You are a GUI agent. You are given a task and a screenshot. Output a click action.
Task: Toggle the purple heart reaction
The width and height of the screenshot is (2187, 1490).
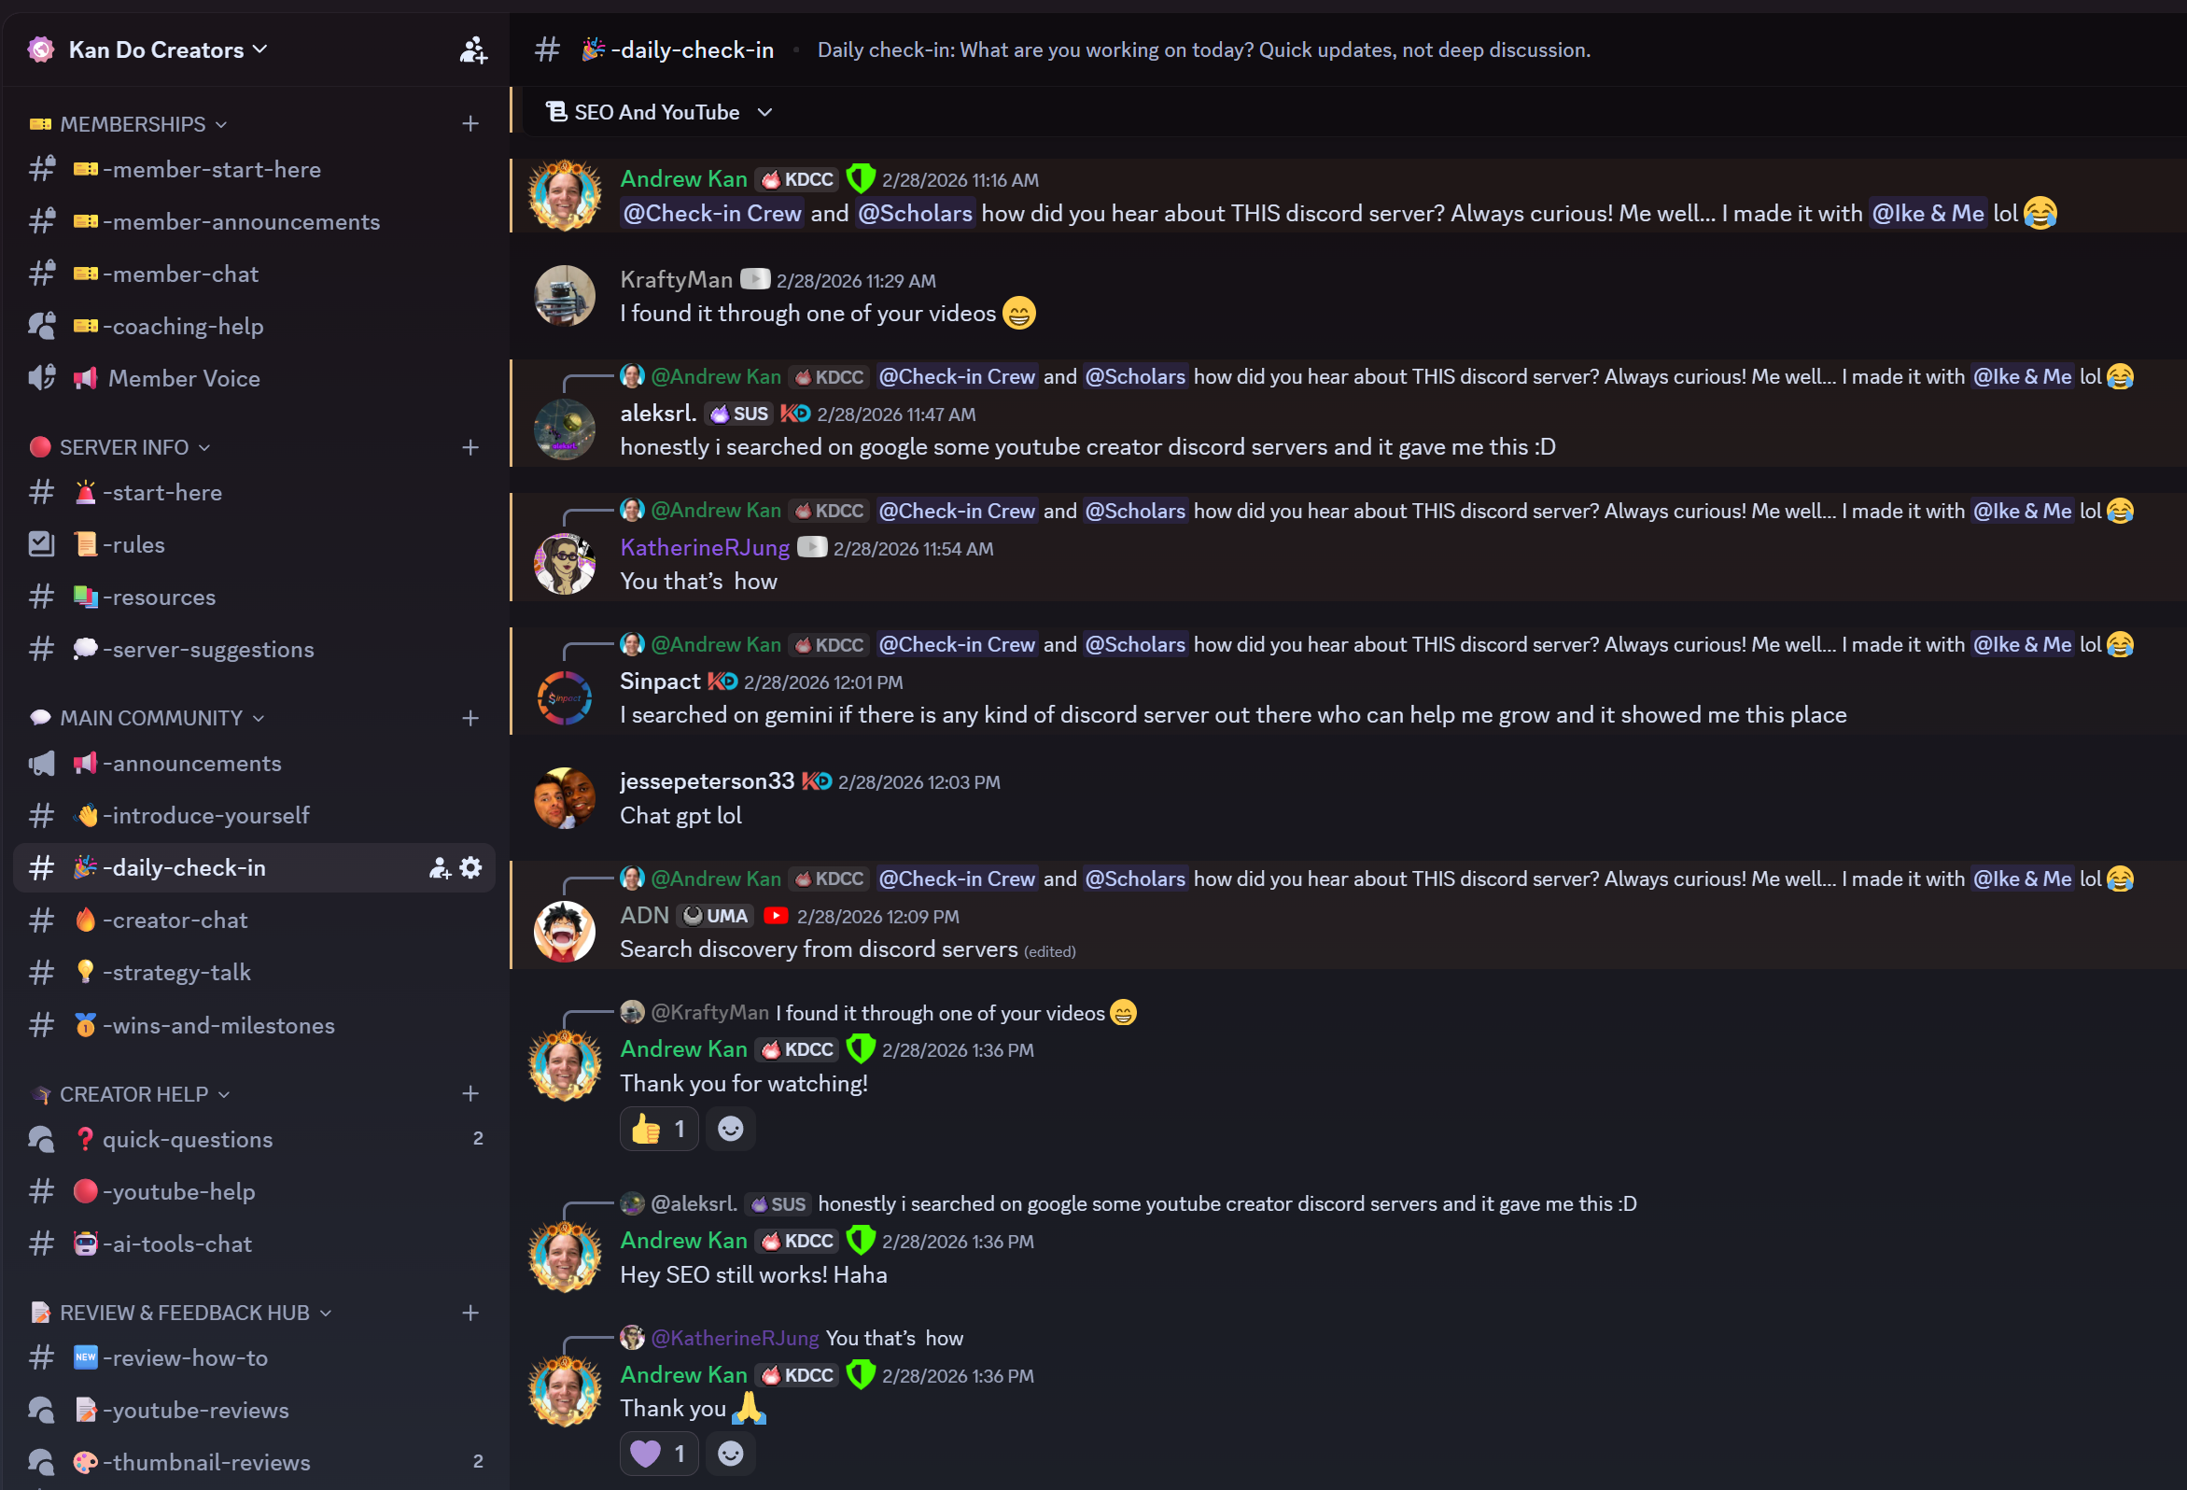click(659, 1454)
